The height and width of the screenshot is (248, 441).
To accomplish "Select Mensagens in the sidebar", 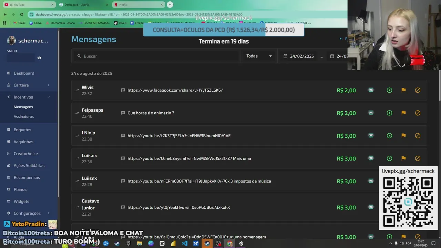I will (23, 107).
